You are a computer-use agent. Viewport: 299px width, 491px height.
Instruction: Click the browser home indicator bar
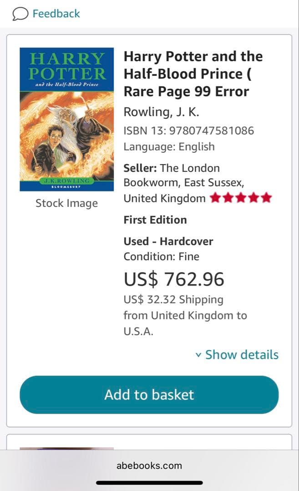click(149, 483)
